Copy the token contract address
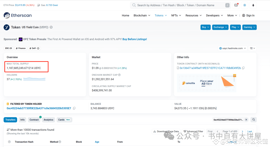The width and height of the screenshot is (270, 147). click(243, 68)
